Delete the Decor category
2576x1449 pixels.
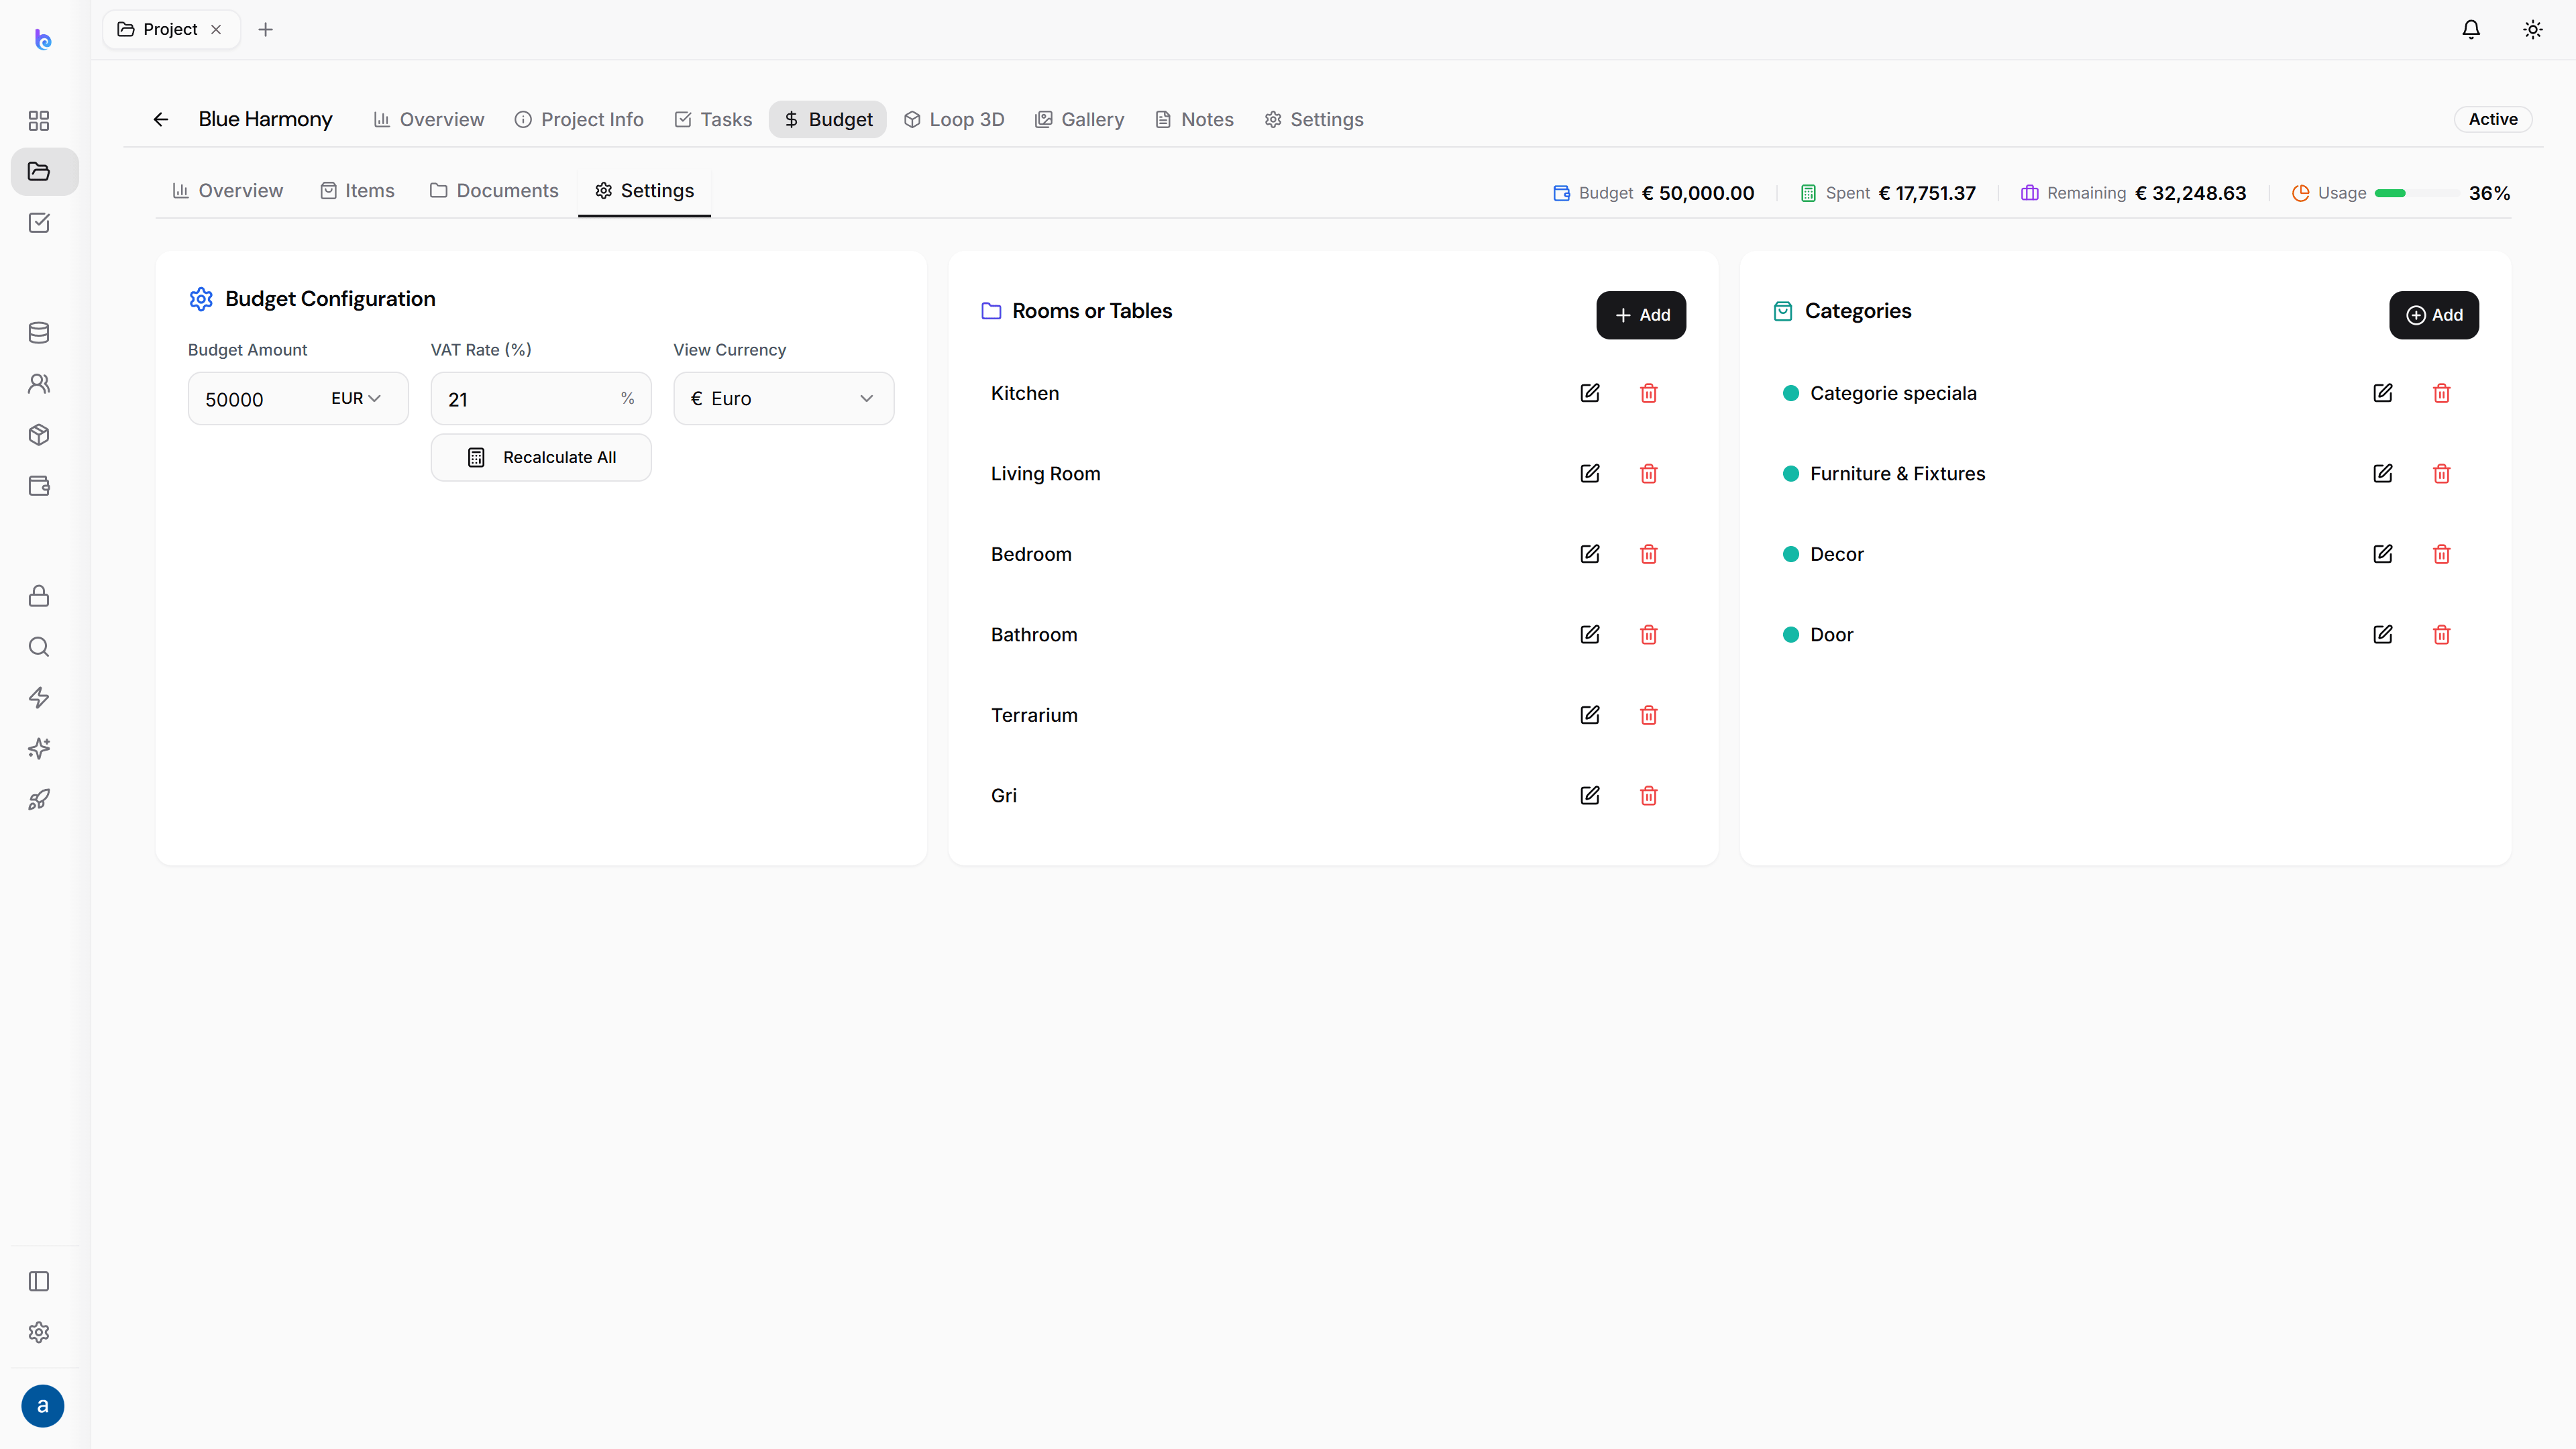pos(2442,554)
